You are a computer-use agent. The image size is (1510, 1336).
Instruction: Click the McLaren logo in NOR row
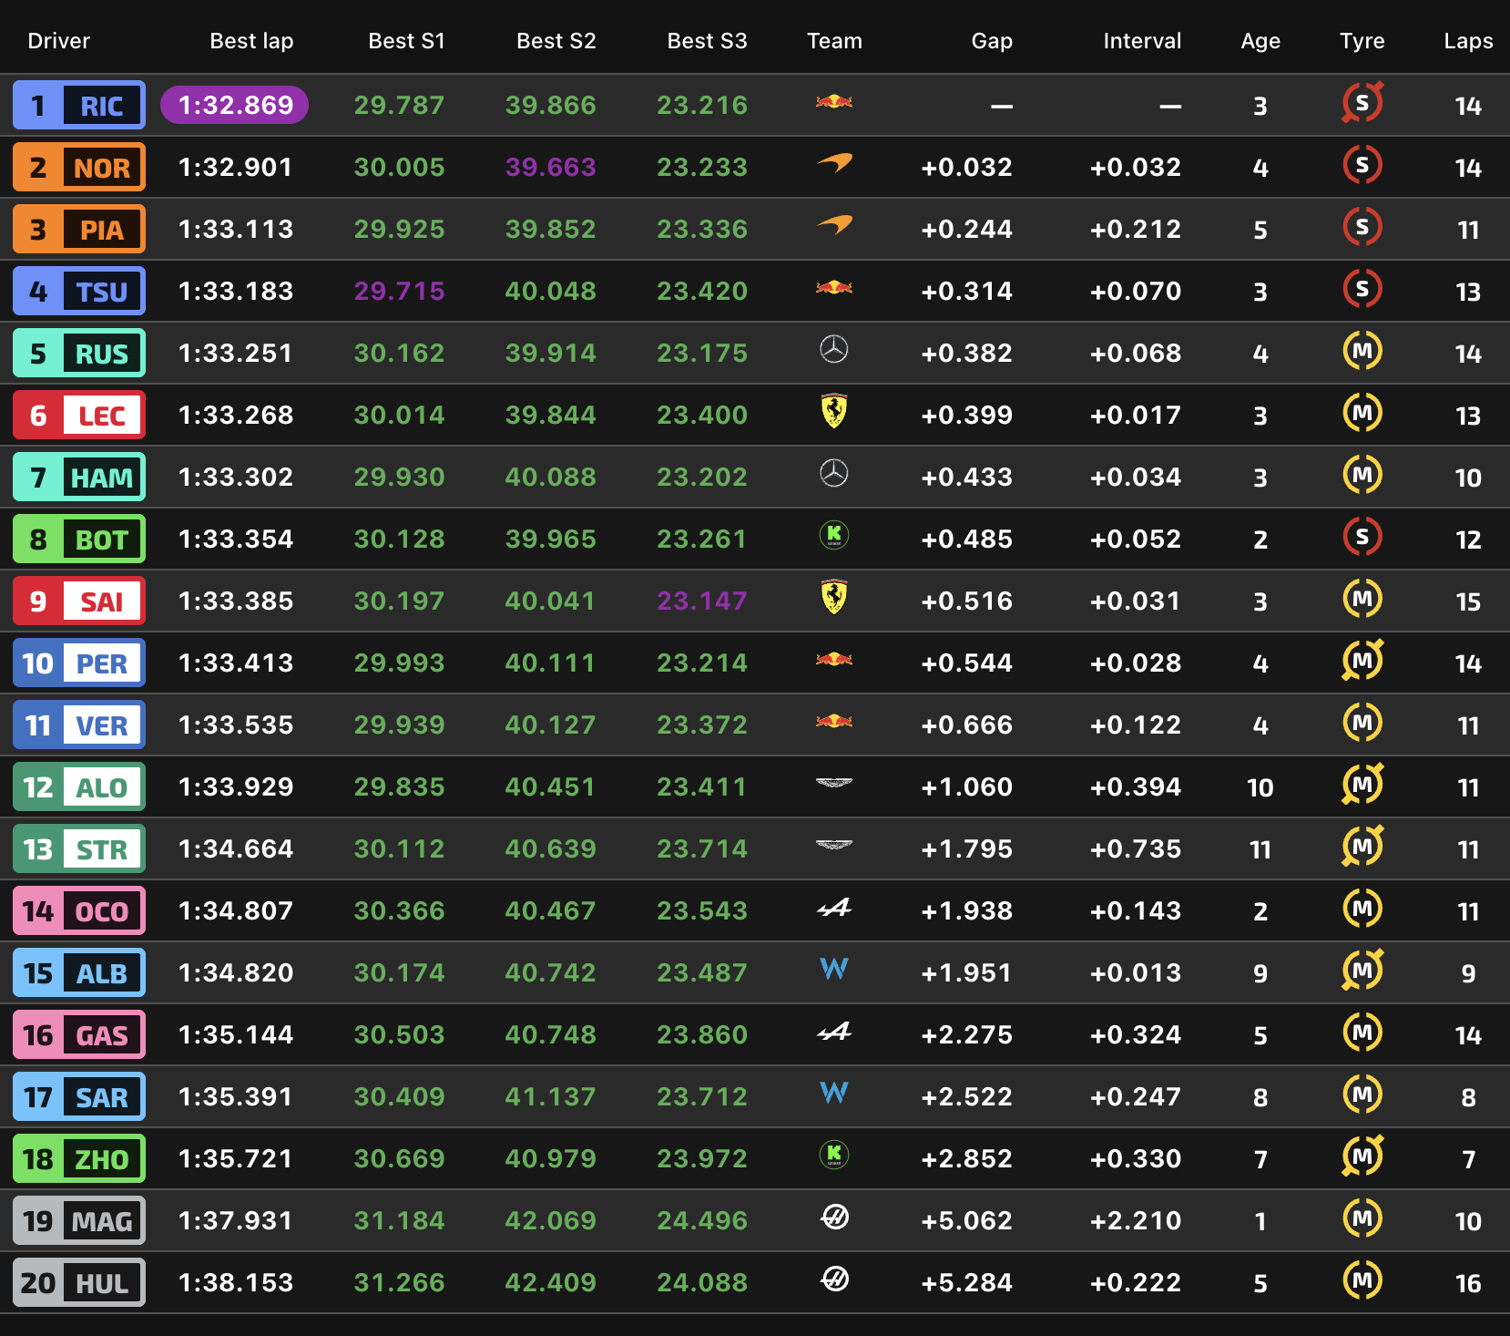[x=833, y=164]
